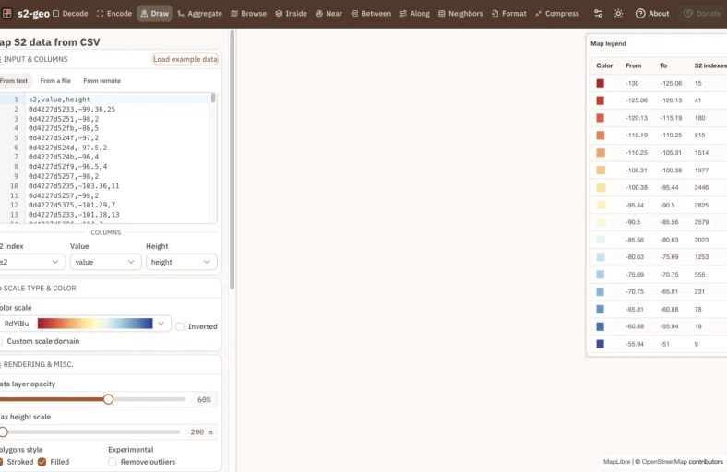The height and width of the screenshot is (472, 727).
Task: Select the Draw tool tab
Action: pos(154,14)
